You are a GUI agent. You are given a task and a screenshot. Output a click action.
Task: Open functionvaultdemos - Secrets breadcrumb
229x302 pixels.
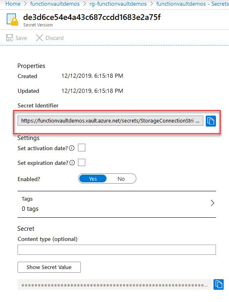pos(193,4)
